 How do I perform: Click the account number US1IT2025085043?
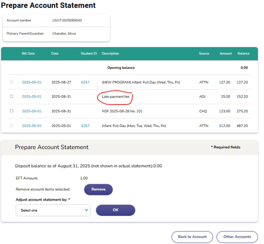[x=67, y=21]
